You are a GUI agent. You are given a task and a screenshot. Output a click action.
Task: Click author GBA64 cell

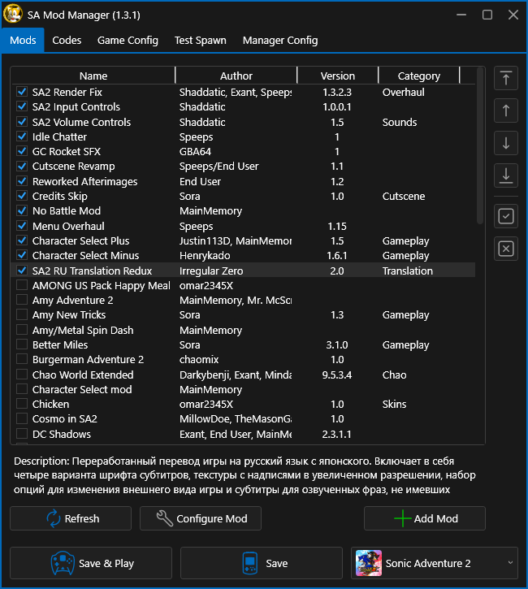195,151
